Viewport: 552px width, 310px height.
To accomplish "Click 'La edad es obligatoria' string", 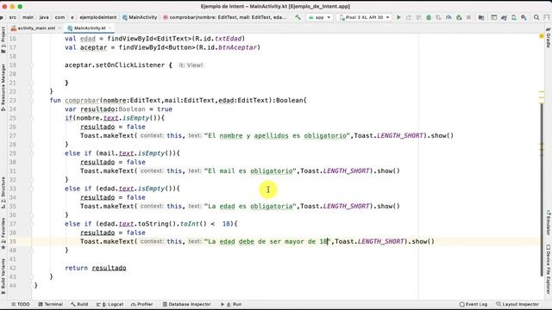I will tap(251, 207).
